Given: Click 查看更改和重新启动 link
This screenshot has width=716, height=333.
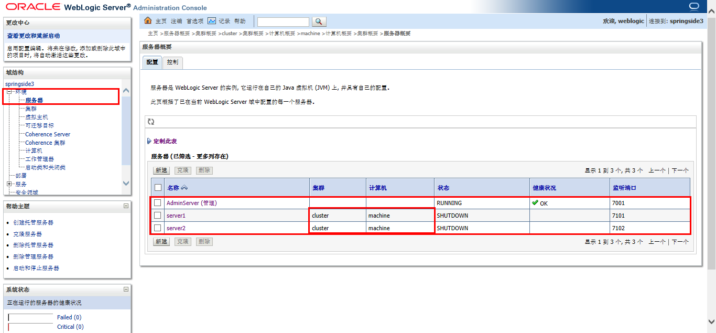Looking at the screenshot, I should [x=34, y=36].
